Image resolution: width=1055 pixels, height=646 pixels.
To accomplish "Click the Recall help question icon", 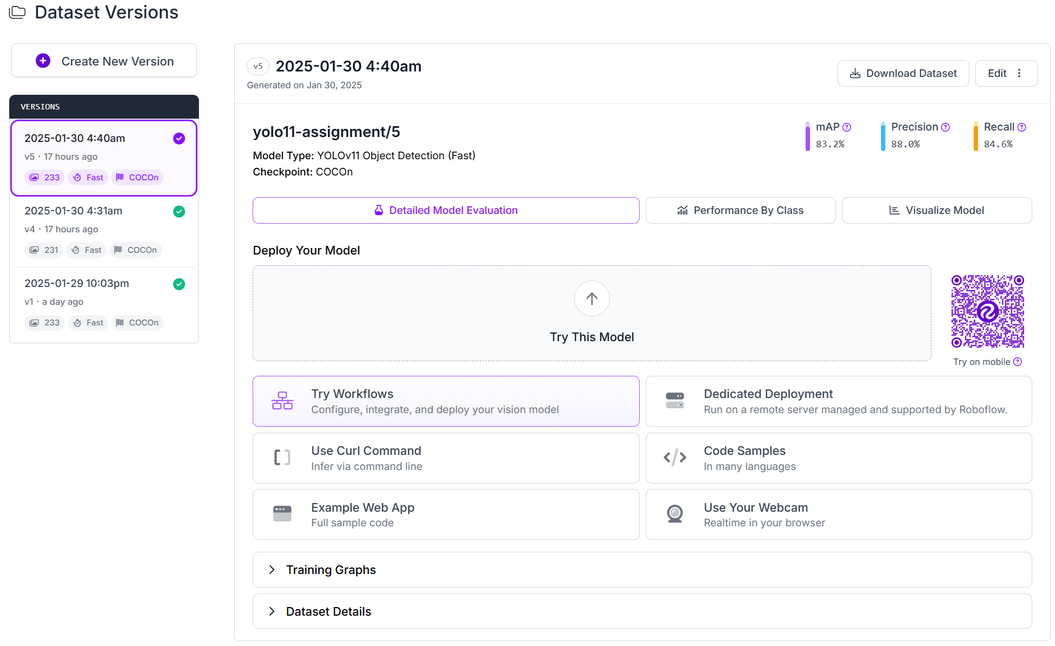I will tap(1022, 127).
